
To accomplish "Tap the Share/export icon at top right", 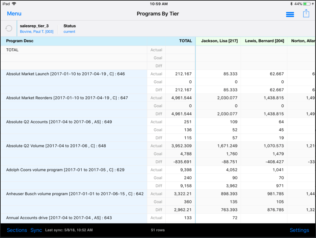I will [306, 14].
